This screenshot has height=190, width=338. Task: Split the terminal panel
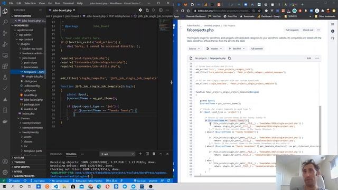(x=147, y=154)
